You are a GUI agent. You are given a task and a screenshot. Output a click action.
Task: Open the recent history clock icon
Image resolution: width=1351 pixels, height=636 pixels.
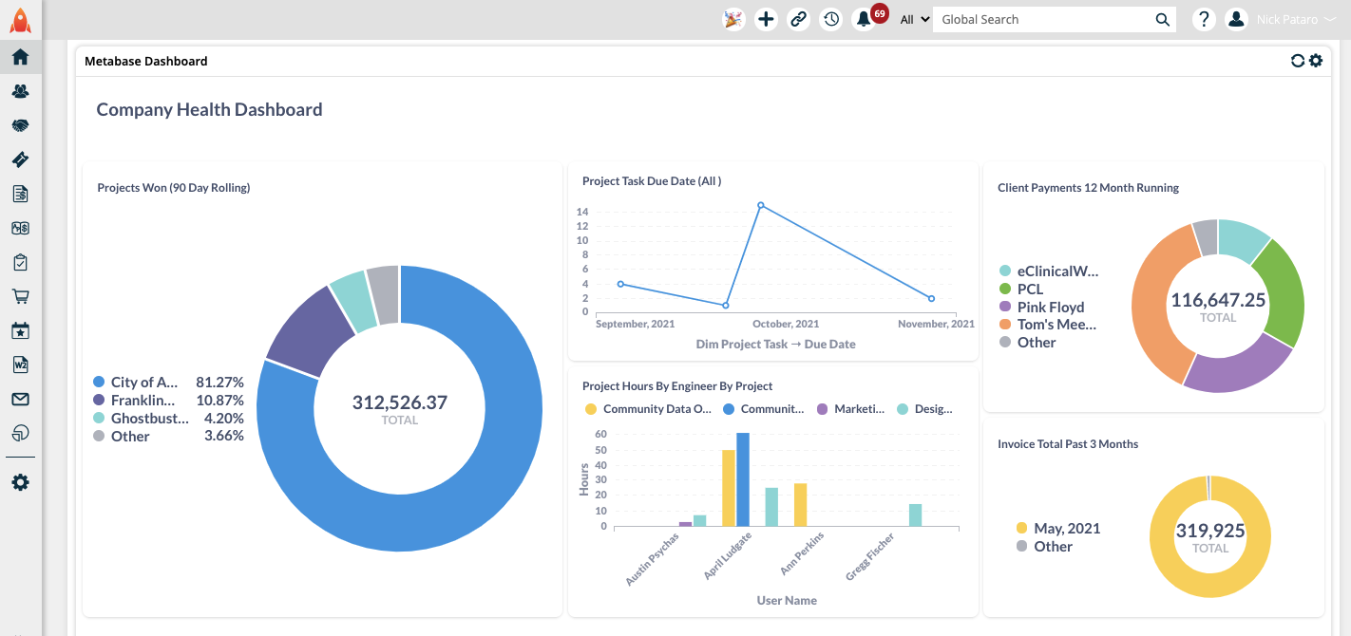(831, 19)
